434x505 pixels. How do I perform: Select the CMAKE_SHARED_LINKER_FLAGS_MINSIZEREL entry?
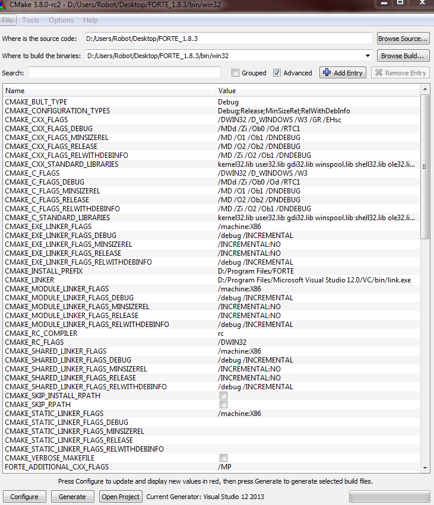point(76,369)
